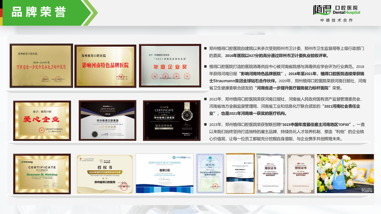Viewport: 381px width, 214px height.
Task: Click the bold phrase 2021年河南唯一获奖的医疗机构
Action: pyautogui.click(x=258, y=113)
